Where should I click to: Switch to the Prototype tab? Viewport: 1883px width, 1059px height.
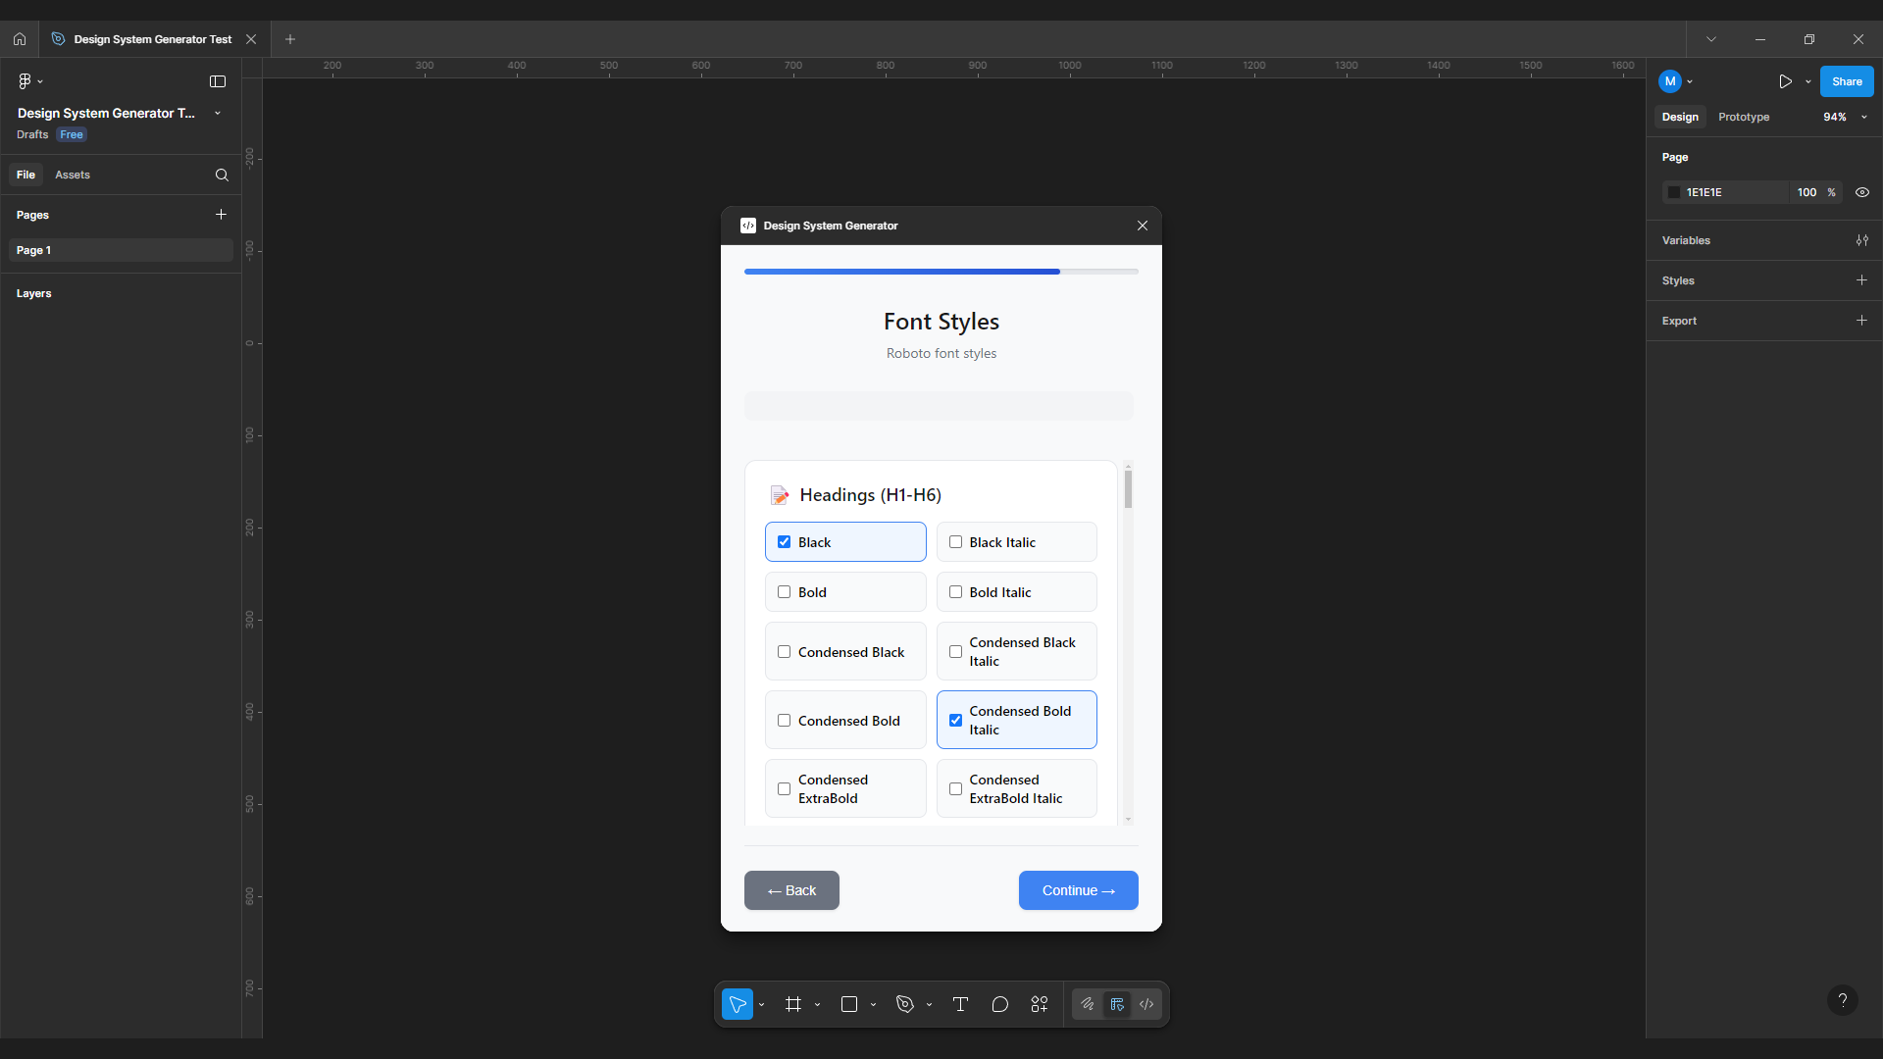point(1743,117)
